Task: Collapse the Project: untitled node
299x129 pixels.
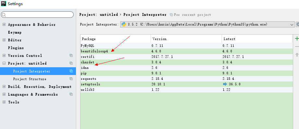Action: pyautogui.click(x=4, y=63)
